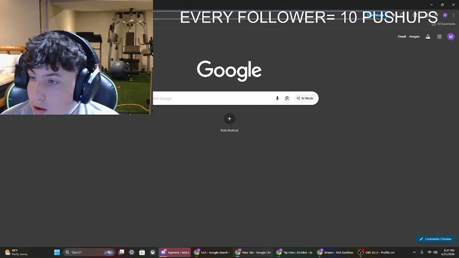
Task: Launch the Xbox app from the taskbar
Action: pyautogui.click(x=152, y=252)
